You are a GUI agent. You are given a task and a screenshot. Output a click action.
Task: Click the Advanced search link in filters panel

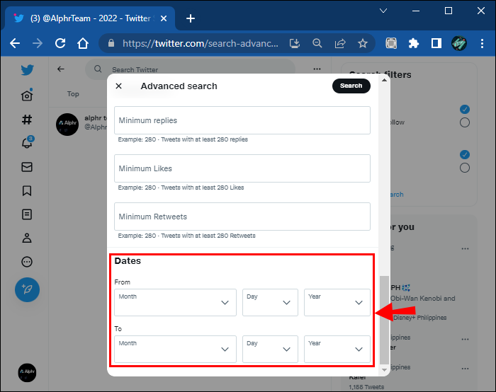(397, 195)
